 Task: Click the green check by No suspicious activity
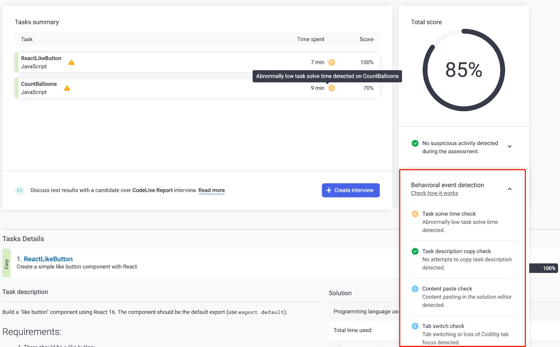415,143
